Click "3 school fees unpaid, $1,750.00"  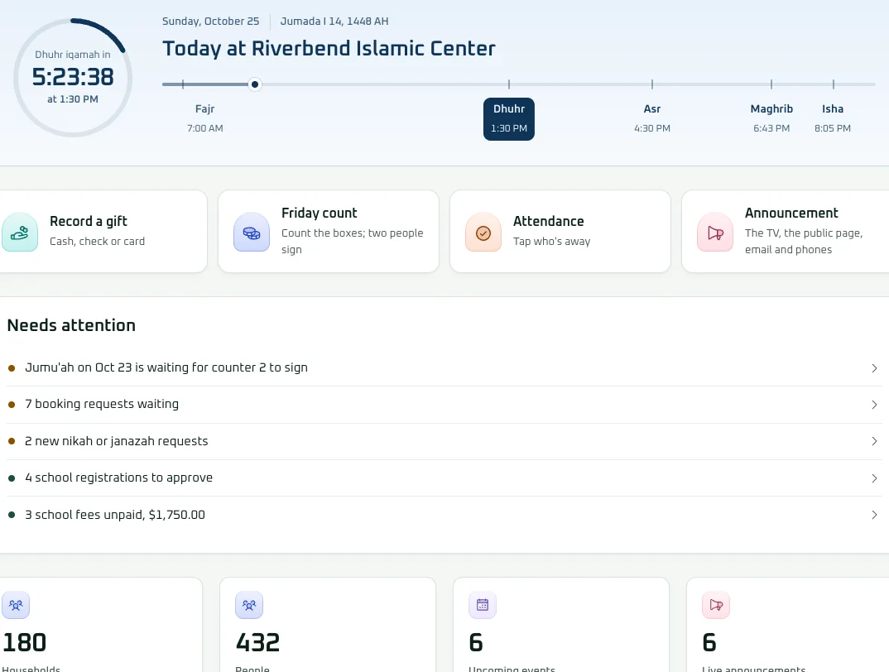point(115,515)
